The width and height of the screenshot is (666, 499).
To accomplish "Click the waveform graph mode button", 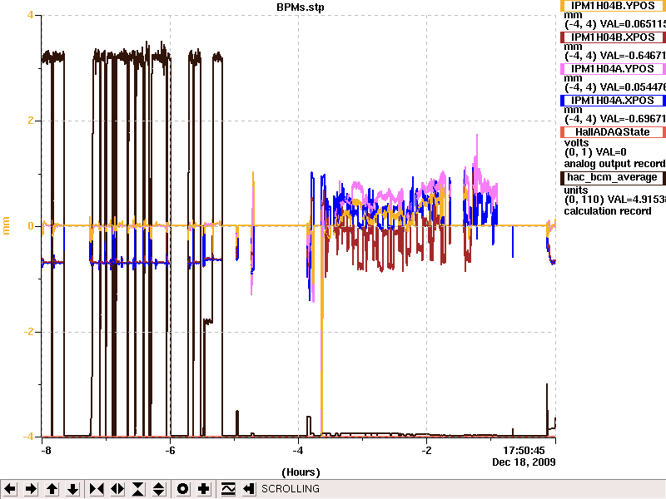I will tap(227, 489).
